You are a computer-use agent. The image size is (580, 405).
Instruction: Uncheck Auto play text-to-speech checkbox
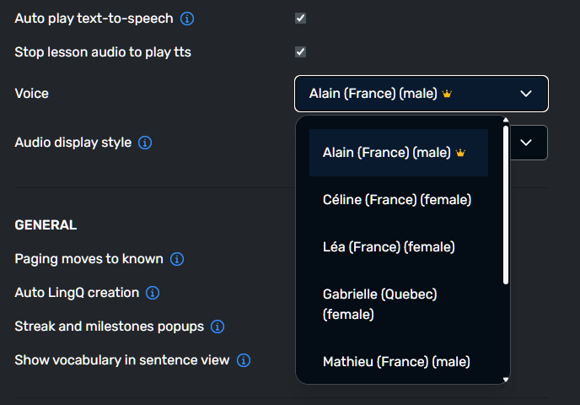tap(301, 19)
